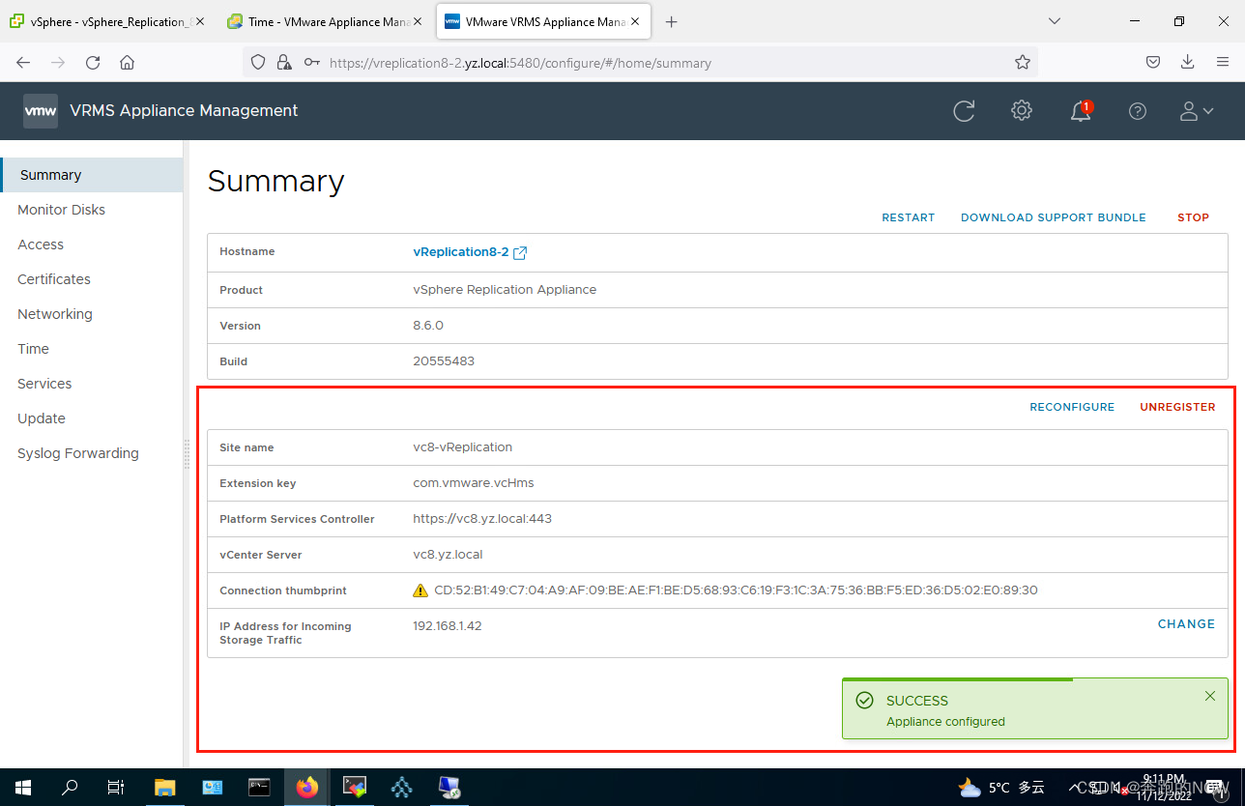1245x806 pixels.
Task: Open the Firefox hamburger application menu
Action: click(x=1223, y=63)
